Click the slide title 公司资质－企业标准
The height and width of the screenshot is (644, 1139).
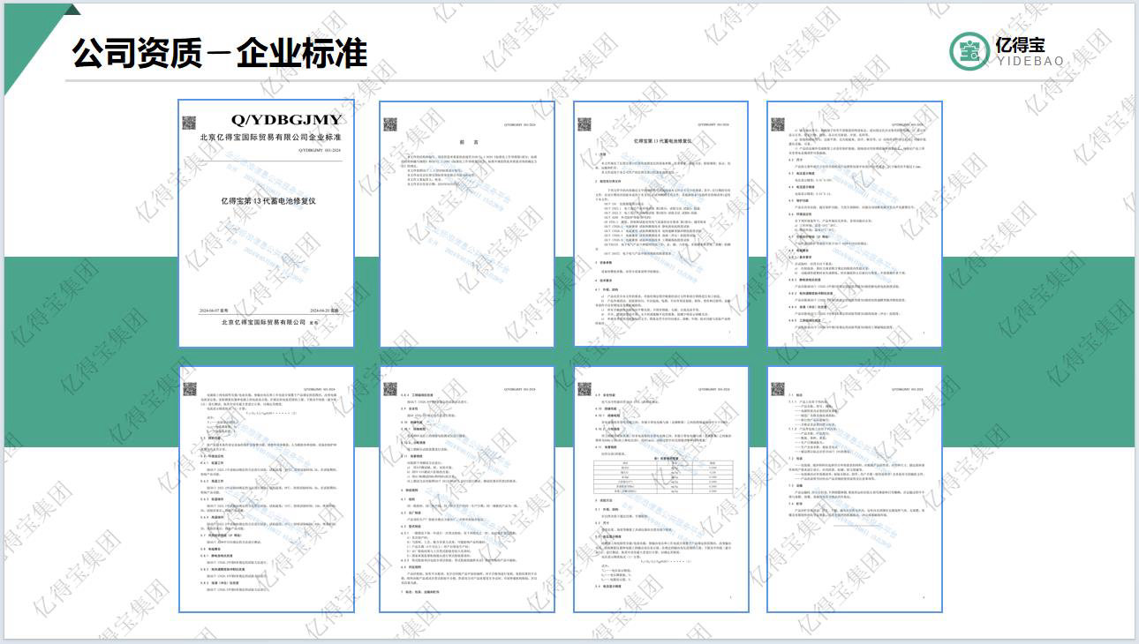point(219,53)
